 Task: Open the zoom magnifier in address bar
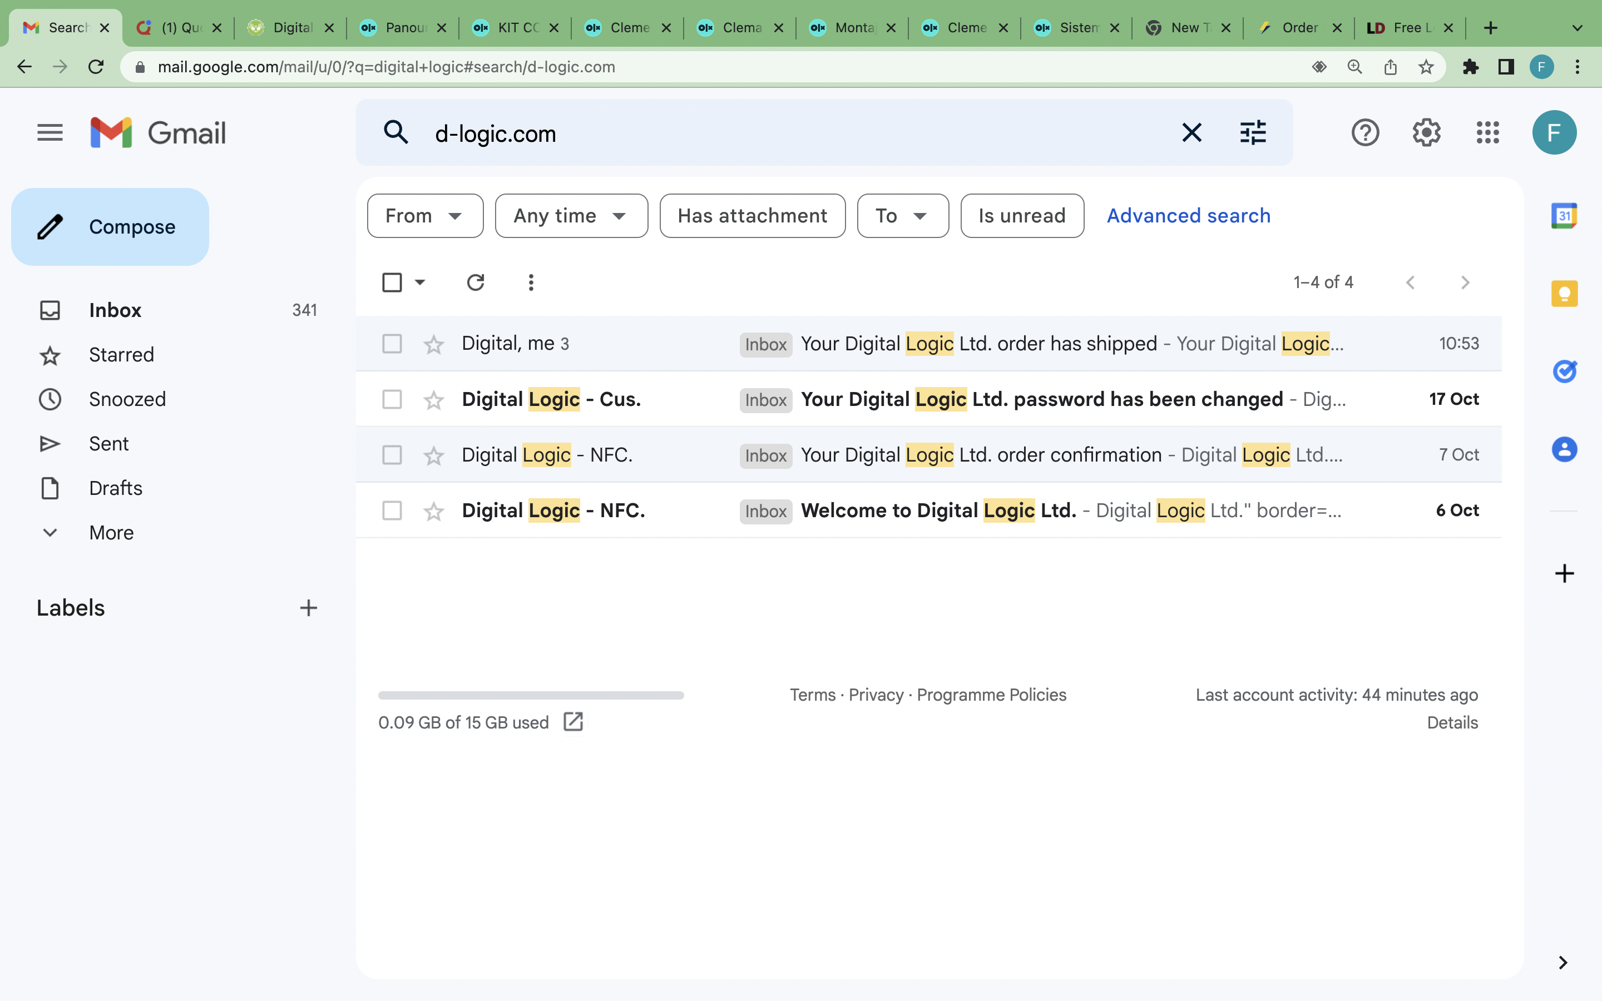[x=1355, y=67]
